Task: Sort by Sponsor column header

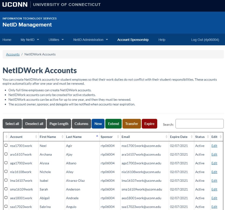Action: pos(106,137)
